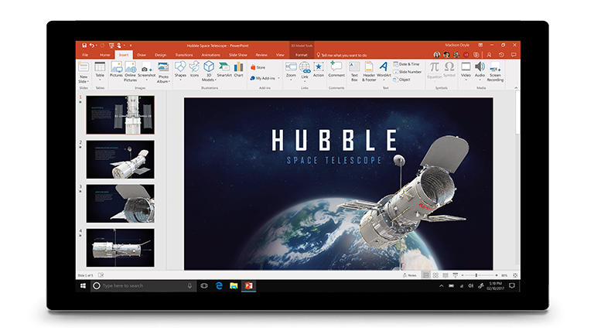Open the Slide Show tab
The image size is (594, 334).
coord(238,55)
